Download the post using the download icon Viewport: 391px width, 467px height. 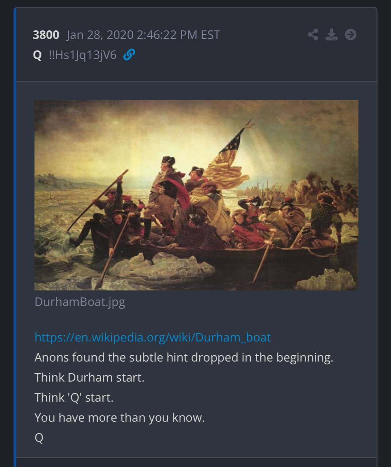pyautogui.click(x=331, y=35)
